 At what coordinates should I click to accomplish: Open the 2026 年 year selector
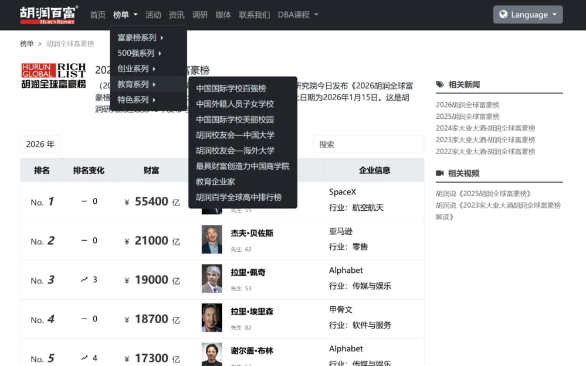click(40, 144)
